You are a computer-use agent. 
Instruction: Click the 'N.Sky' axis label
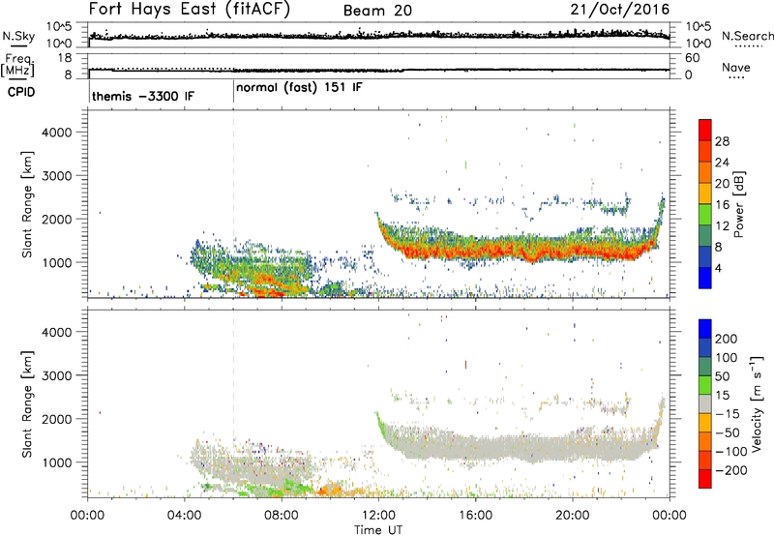pos(18,36)
